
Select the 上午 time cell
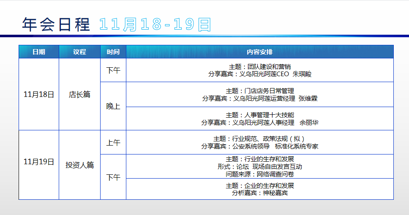point(113,143)
